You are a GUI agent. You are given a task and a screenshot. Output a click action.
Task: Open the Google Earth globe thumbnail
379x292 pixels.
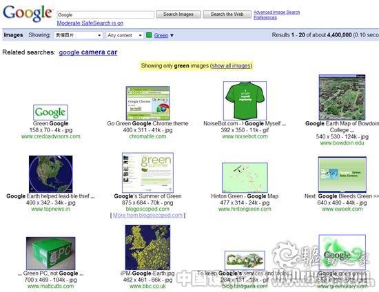tap(50, 174)
